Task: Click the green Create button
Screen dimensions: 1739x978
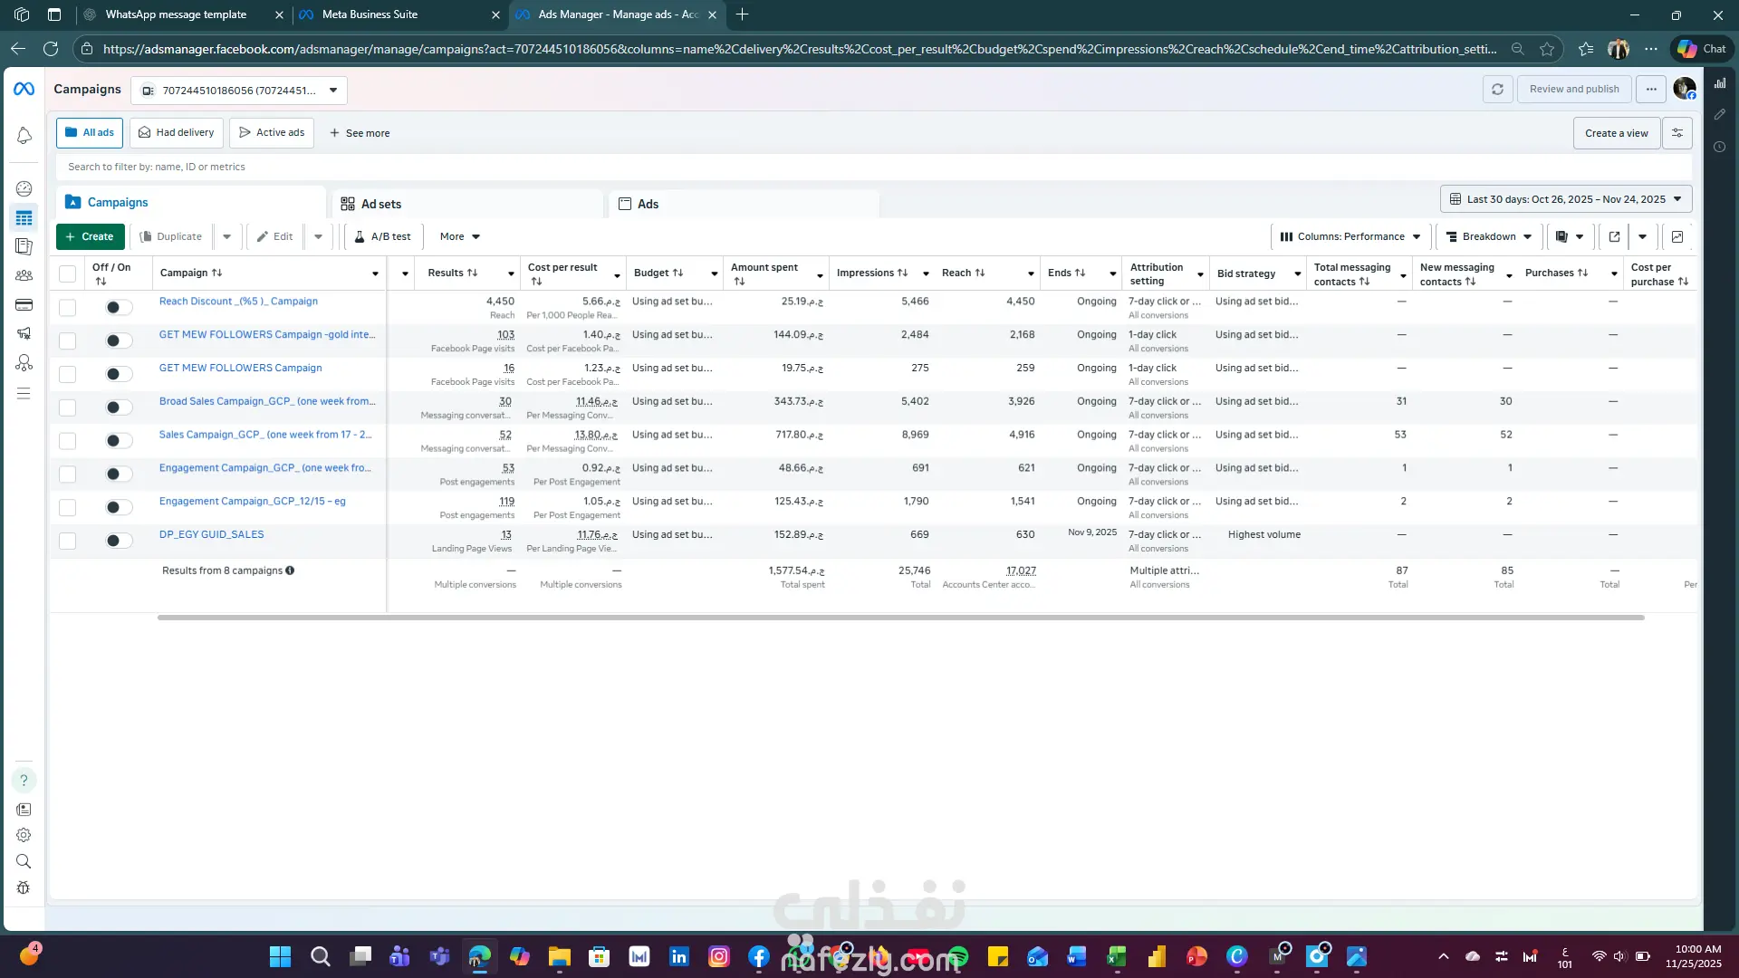Action: pyautogui.click(x=90, y=236)
